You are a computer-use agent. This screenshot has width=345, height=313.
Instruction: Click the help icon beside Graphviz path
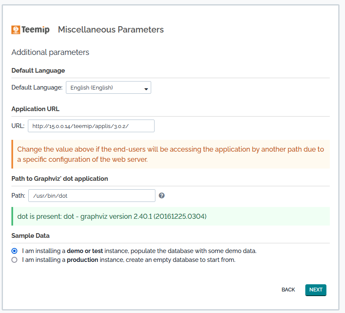coord(162,196)
